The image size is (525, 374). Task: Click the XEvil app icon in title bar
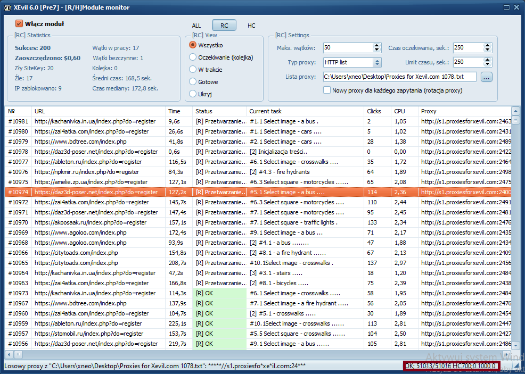[x=7, y=7]
